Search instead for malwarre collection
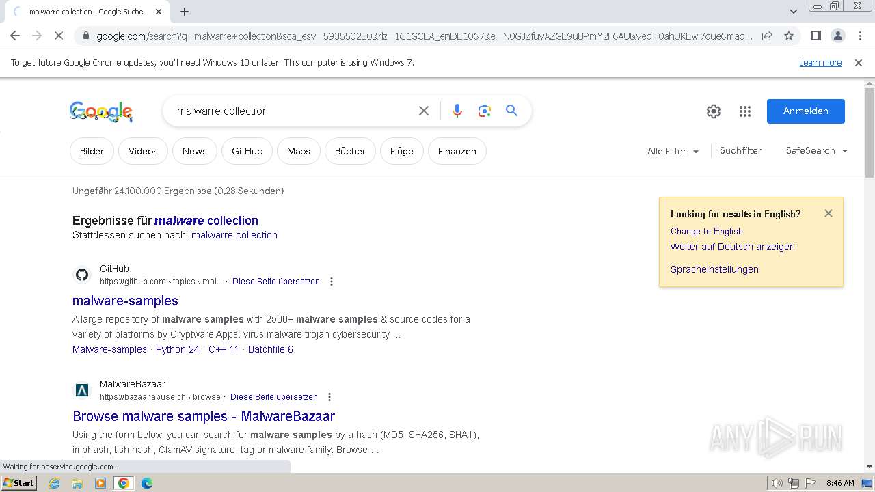Viewport: 875px width, 492px height. tap(234, 235)
